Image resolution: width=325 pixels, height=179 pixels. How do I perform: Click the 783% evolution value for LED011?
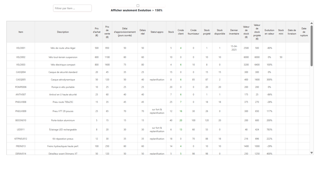pos(269,129)
